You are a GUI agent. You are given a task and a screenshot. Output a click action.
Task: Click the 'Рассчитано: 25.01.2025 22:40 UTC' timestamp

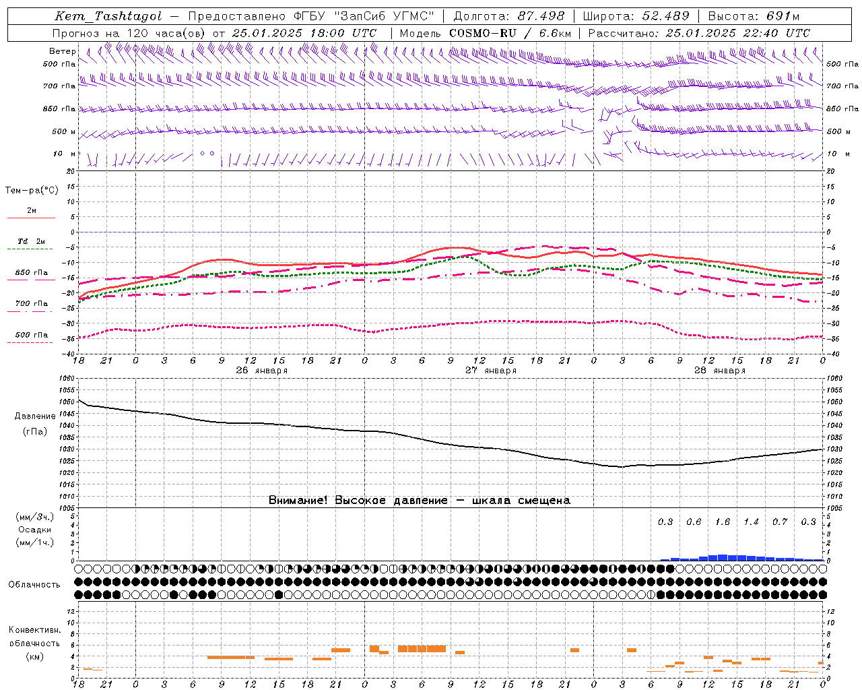[x=699, y=33]
